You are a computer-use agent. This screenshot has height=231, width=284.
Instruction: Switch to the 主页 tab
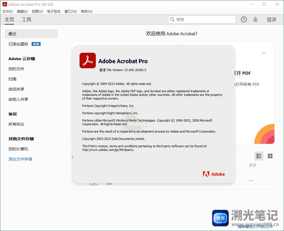[x=9, y=19]
